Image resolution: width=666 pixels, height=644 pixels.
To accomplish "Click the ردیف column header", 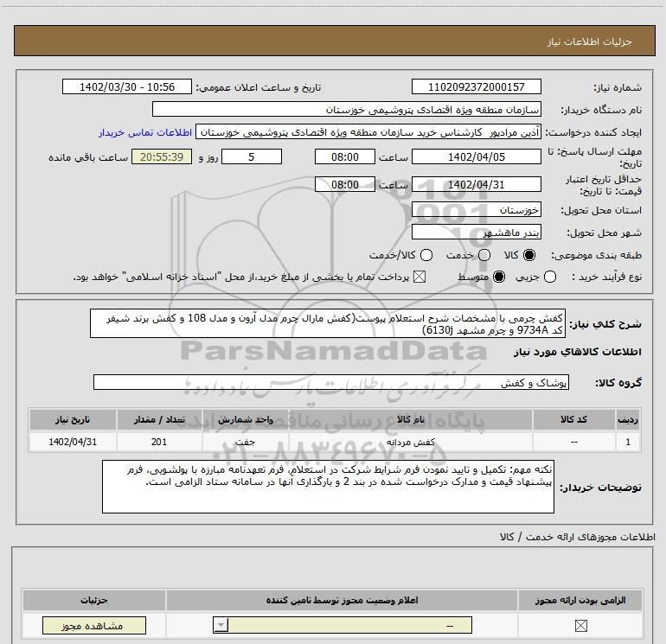I will click(x=628, y=419).
